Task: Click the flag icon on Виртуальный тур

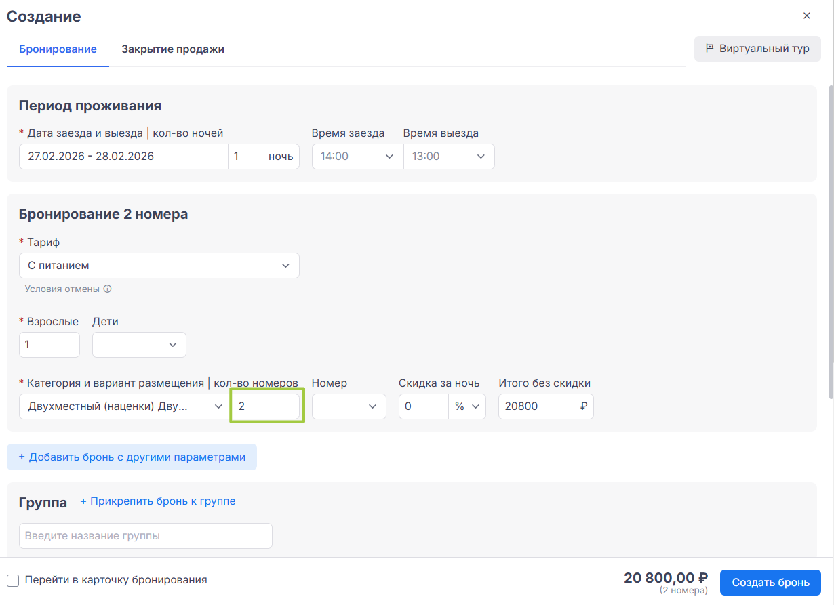Action: pos(710,49)
